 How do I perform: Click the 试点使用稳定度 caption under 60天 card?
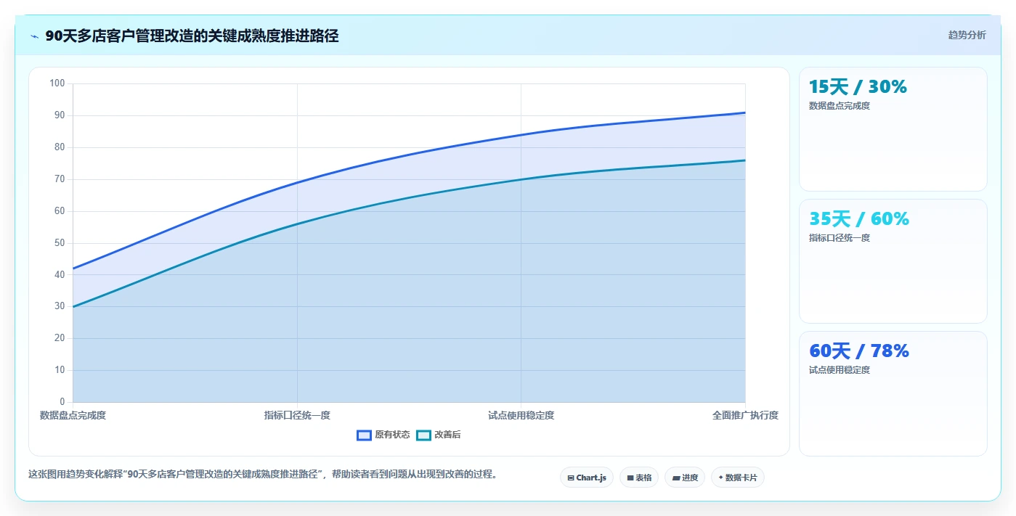click(840, 370)
